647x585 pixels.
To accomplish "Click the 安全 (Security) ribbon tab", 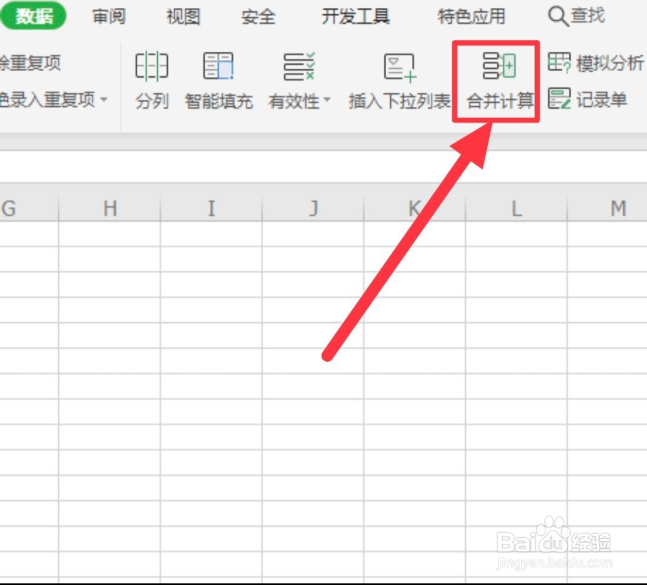I will click(x=258, y=16).
